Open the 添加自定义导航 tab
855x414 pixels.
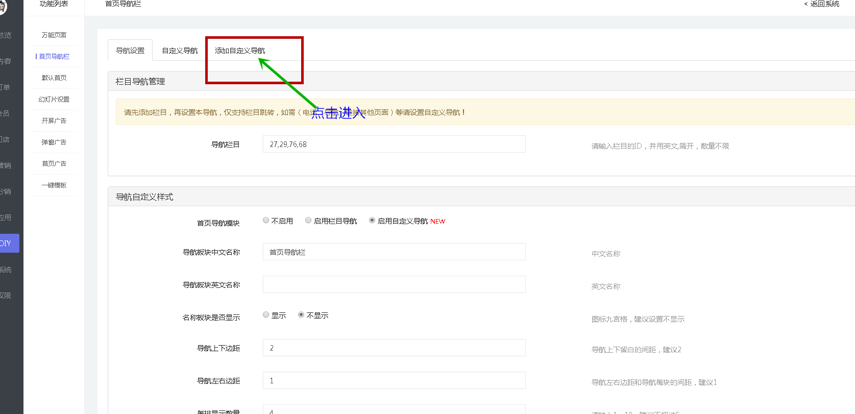pos(240,51)
